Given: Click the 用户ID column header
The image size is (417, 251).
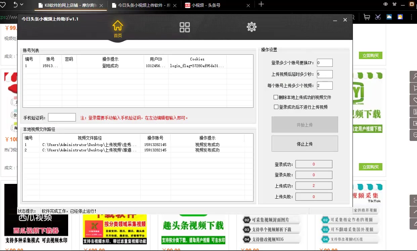Looking at the screenshot, I should point(156,59).
